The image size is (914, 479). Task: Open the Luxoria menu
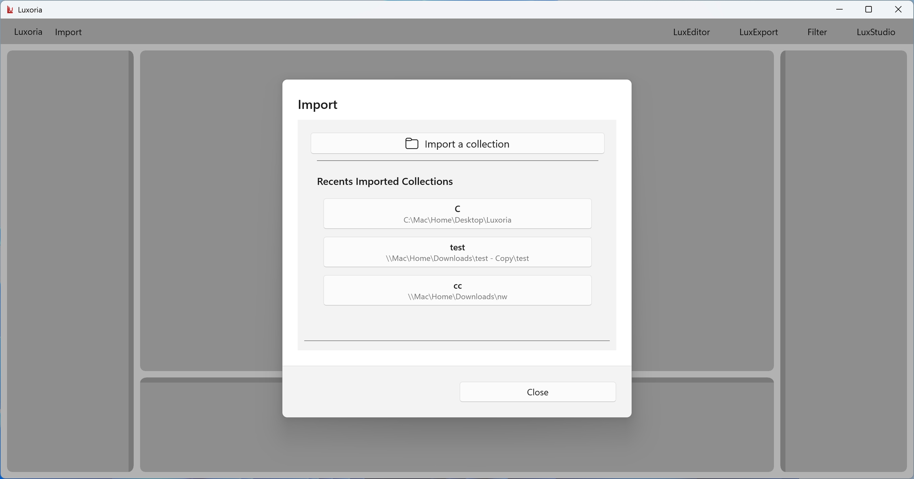28,32
